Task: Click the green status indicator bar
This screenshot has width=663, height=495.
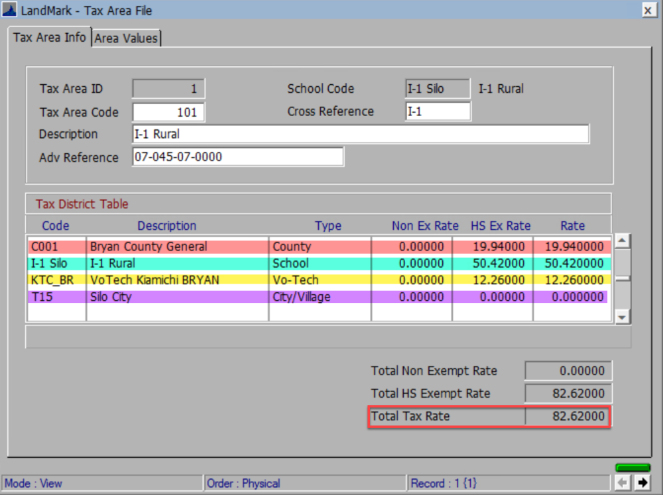Action: [x=633, y=468]
